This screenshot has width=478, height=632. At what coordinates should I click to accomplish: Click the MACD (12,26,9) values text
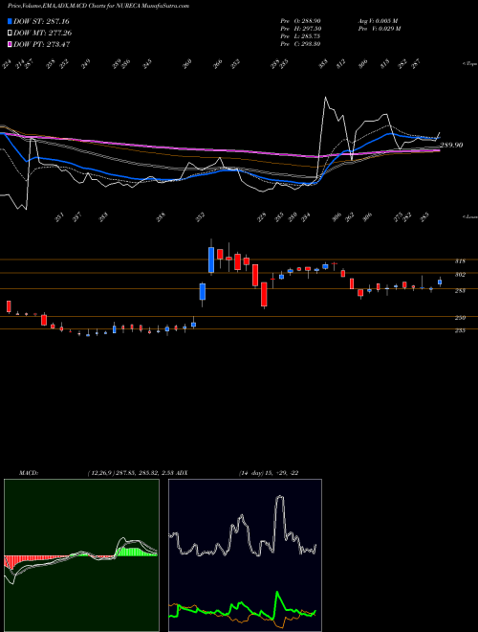[132, 473]
